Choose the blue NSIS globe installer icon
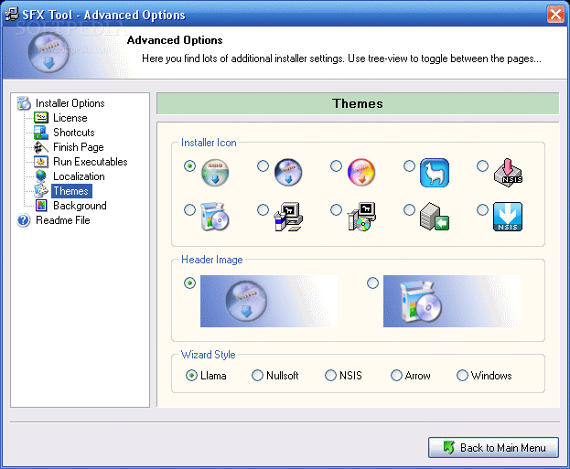The image size is (570, 469). click(x=288, y=172)
